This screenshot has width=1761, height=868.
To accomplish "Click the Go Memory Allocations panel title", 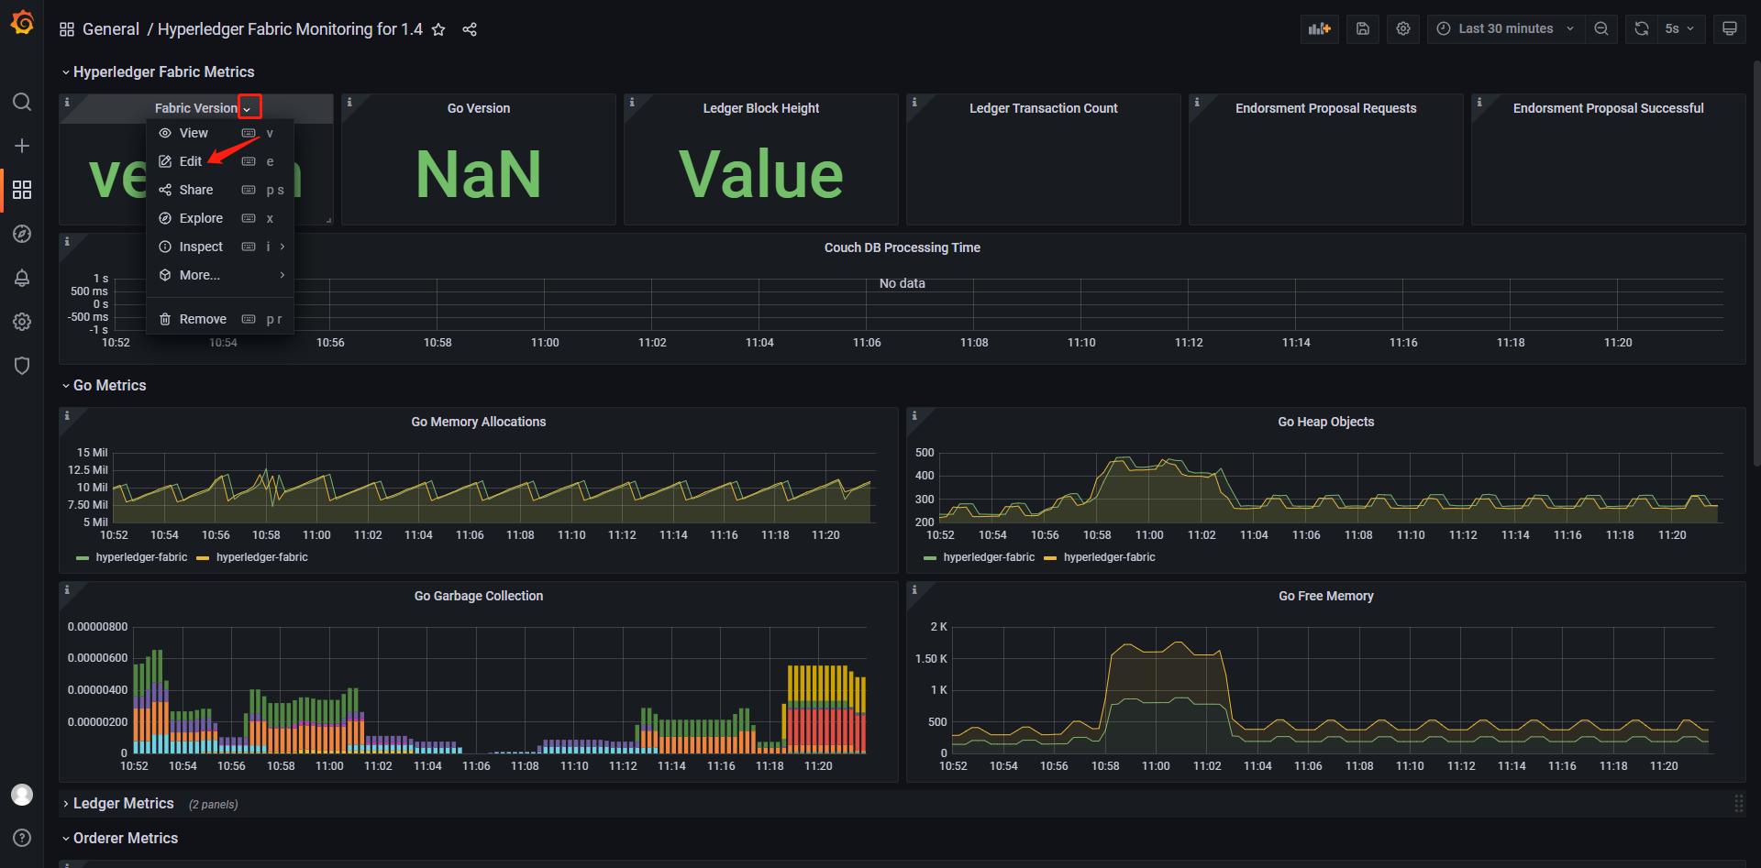I will pyautogui.click(x=479, y=422).
